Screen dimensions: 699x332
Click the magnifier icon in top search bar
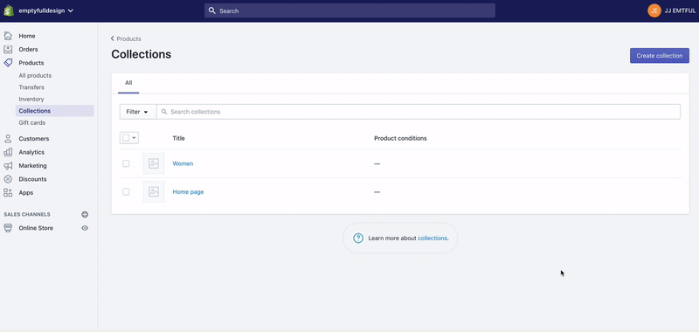212,10
